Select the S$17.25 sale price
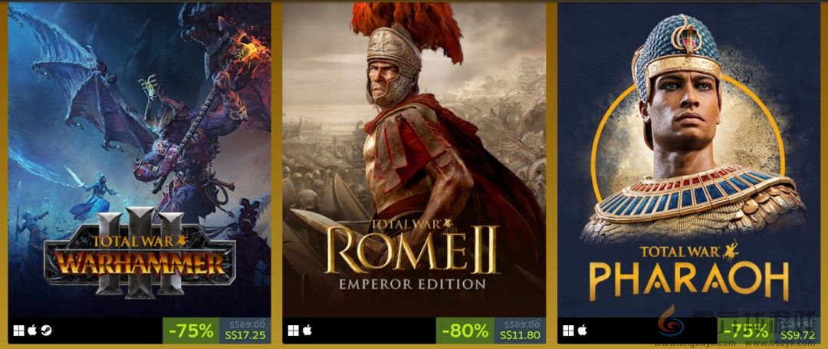The height and width of the screenshot is (349, 828). 245,335
